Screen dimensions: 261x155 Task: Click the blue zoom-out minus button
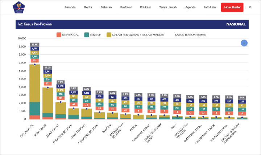pos(244,43)
